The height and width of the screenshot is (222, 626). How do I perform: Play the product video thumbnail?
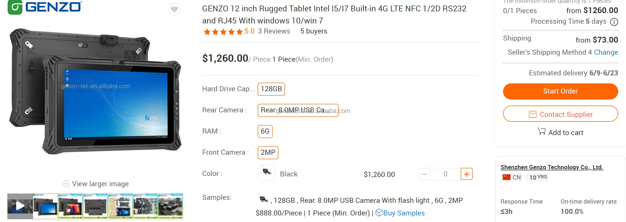pyautogui.click(x=20, y=206)
